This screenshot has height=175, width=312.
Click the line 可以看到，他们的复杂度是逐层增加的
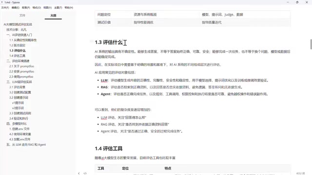(123, 110)
